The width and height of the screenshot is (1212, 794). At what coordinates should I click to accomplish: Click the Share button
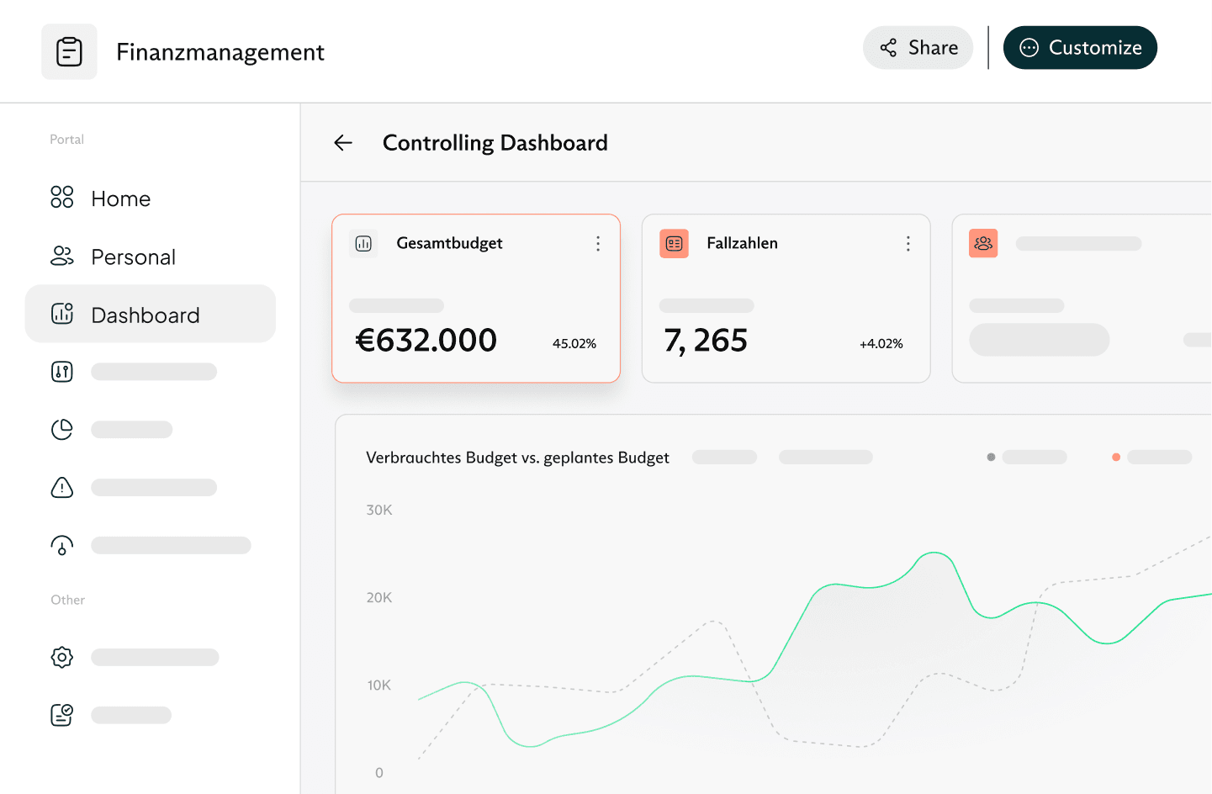918,48
